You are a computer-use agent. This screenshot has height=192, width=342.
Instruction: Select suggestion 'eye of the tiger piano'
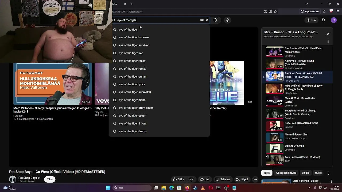coord(159,100)
